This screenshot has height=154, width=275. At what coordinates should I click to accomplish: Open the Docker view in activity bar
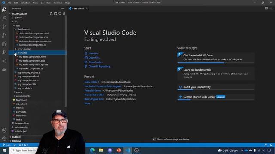click(4, 70)
